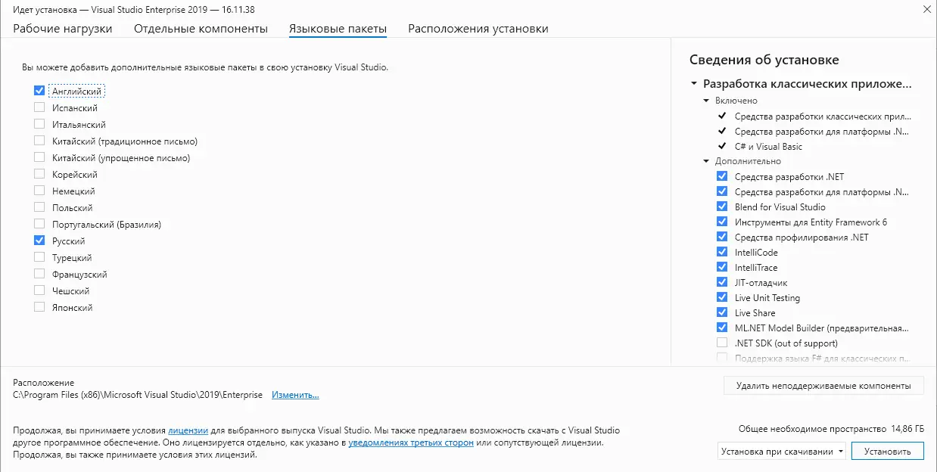The width and height of the screenshot is (937, 472).
Task: Open the Отдельные компоненты tab
Action: tap(201, 29)
